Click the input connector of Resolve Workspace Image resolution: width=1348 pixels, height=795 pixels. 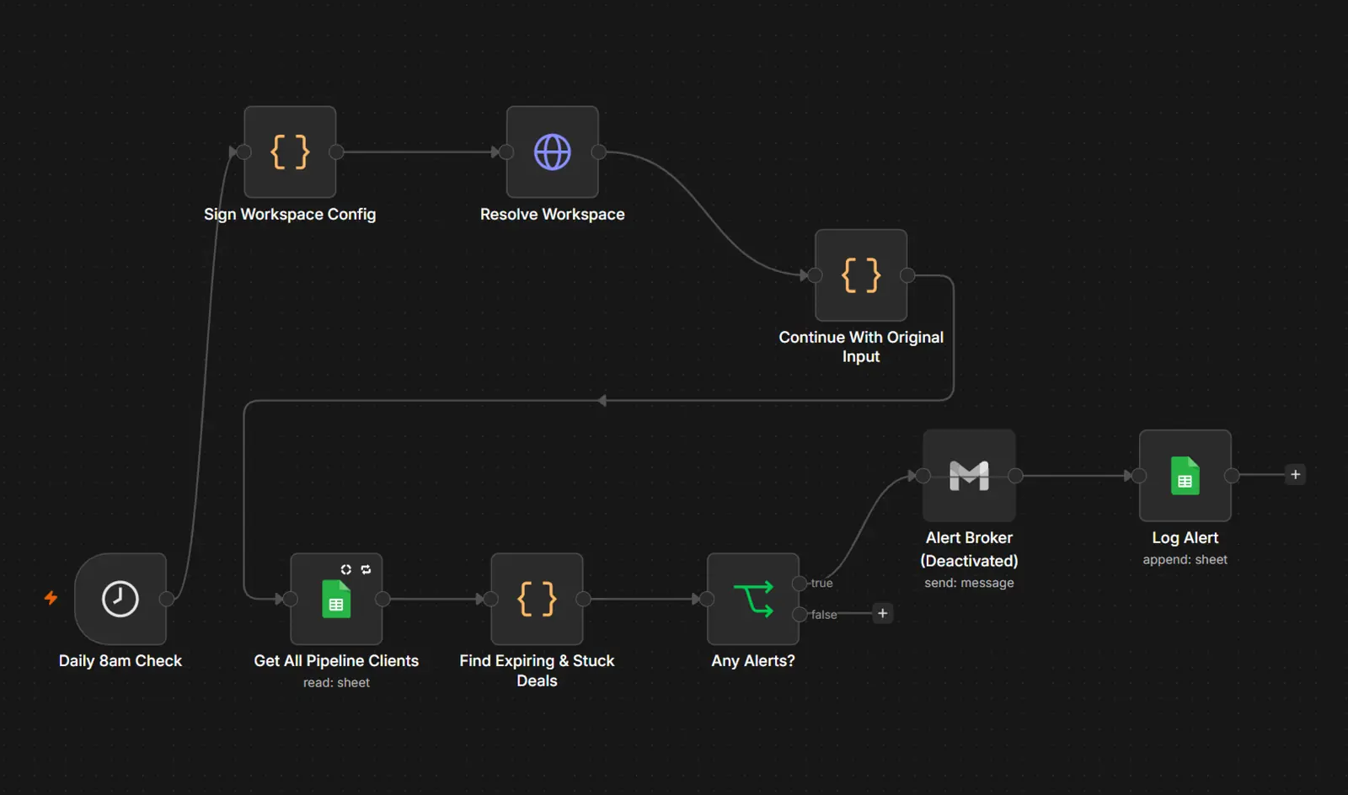[506, 152]
